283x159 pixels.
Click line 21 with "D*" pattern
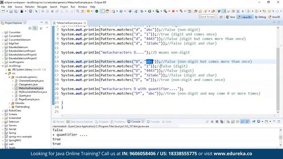[161, 93]
